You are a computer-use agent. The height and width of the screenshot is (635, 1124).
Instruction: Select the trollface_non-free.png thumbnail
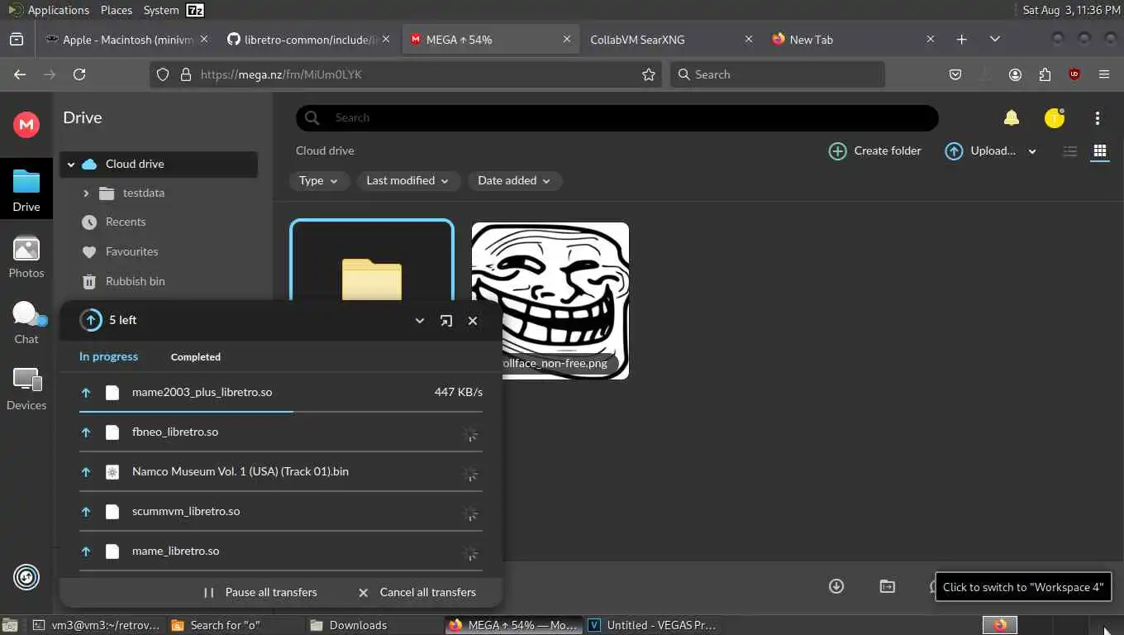(550, 301)
